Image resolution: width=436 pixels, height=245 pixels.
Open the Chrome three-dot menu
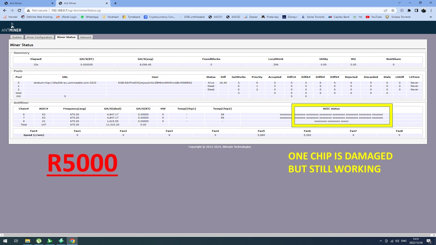[x=431, y=10]
